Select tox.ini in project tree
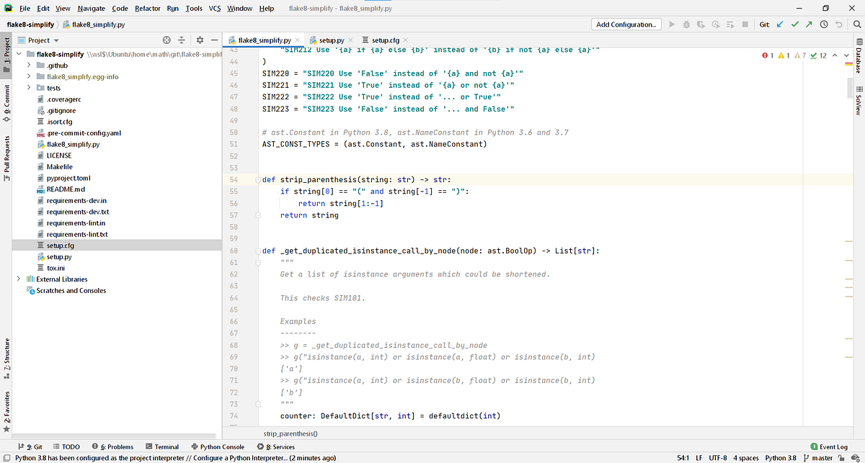This screenshot has width=865, height=463. point(55,268)
